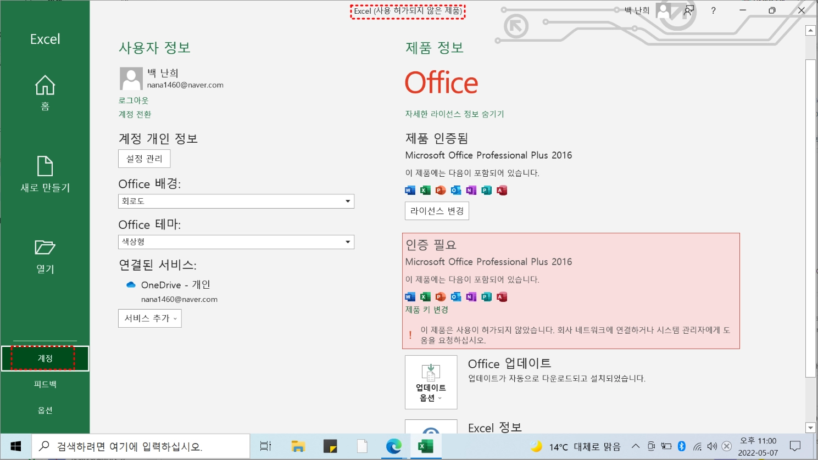Click the 설정 관리 button

click(x=144, y=159)
